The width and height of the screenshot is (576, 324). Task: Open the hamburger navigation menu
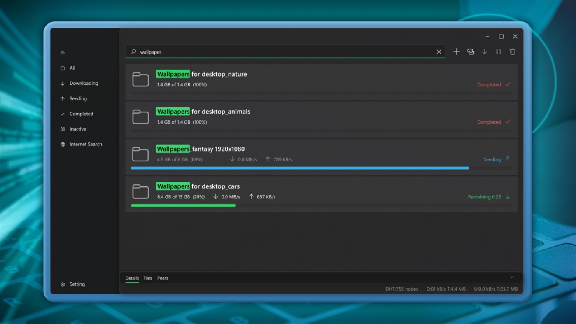tap(62, 53)
